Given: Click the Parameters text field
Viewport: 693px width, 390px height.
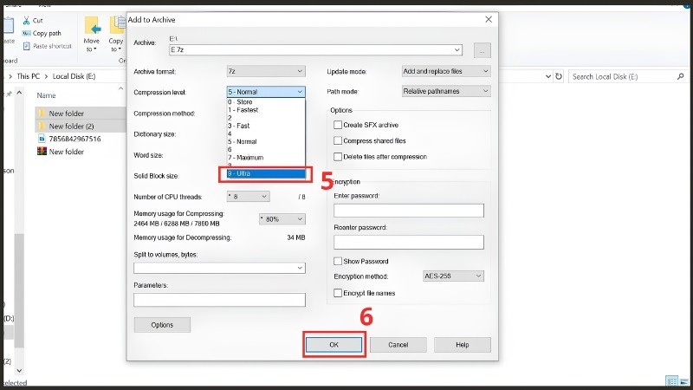Looking at the screenshot, I should pos(219,300).
